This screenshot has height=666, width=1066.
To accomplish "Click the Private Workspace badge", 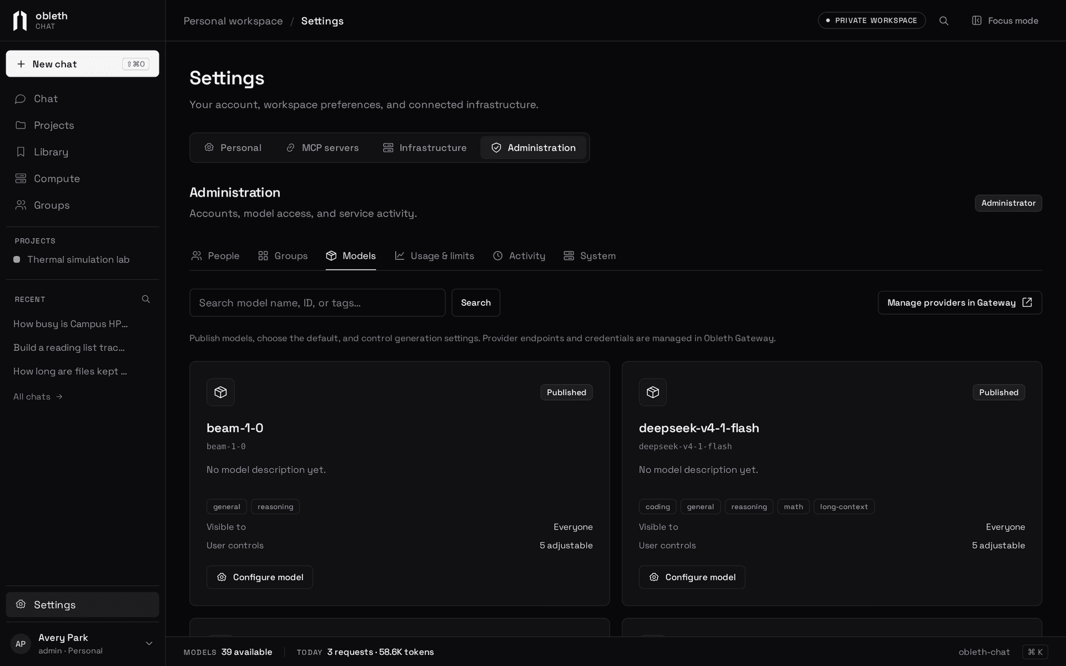I will click(872, 21).
